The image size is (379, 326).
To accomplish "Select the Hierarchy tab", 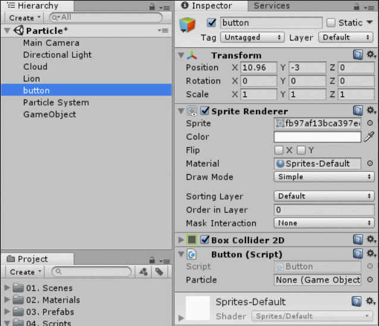I will 37,5.
